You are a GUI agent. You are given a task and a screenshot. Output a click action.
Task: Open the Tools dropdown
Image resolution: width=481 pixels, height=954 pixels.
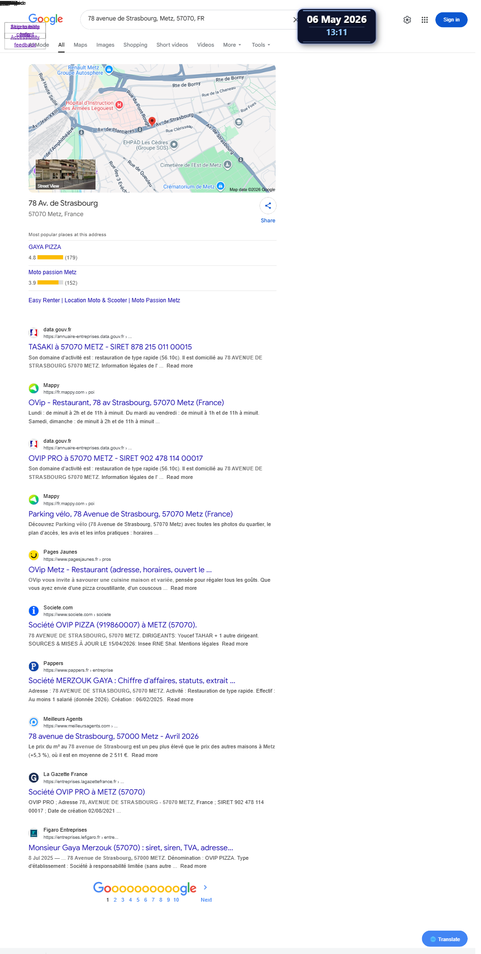[261, 45]
